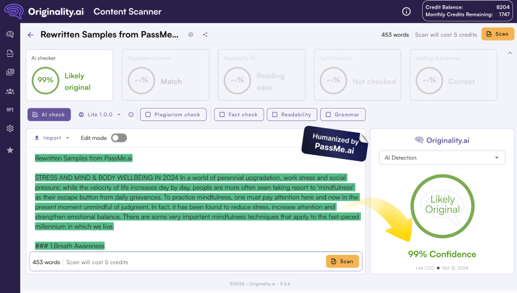The height and width of the screenshot is (293, 517).
Task: Open the Plagiarism checker card
Action: (166, 75)
